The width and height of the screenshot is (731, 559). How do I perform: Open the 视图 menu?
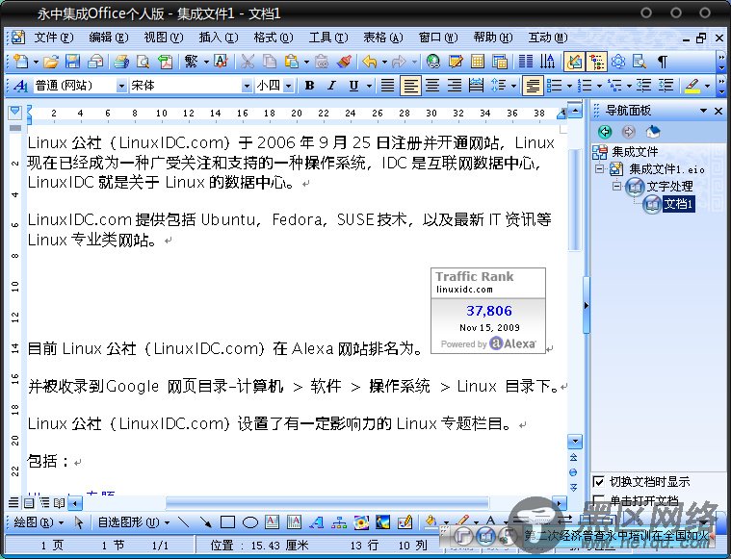pyautogui.click(x=164, y=38)
